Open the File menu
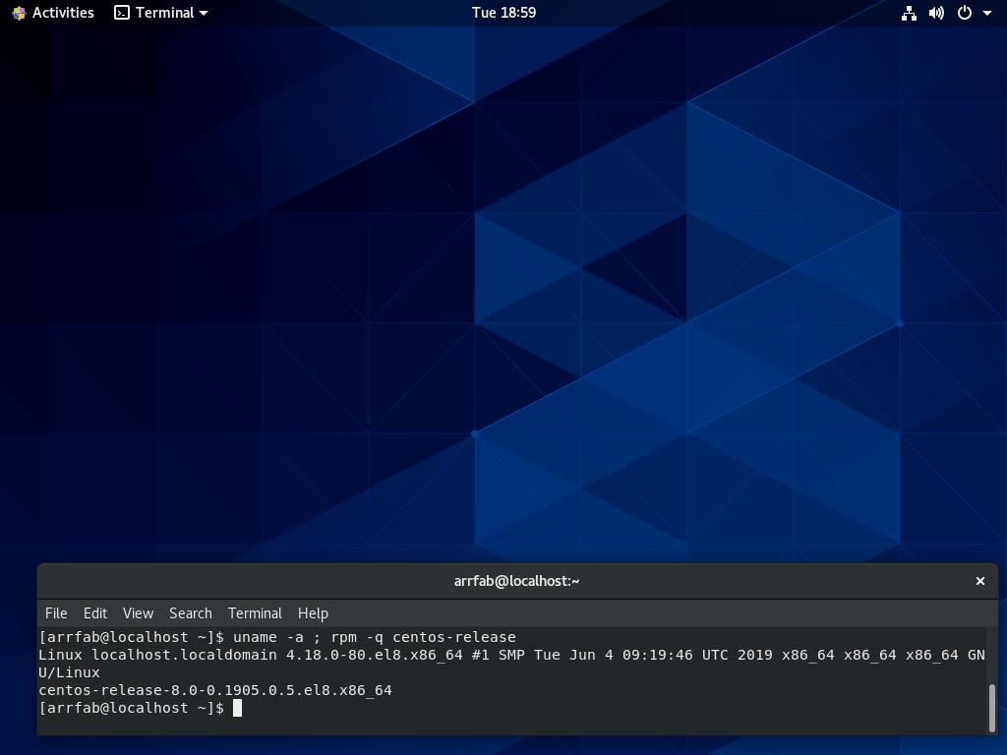Viewport: 1007px width, 755px height. [x=56, y=613]
